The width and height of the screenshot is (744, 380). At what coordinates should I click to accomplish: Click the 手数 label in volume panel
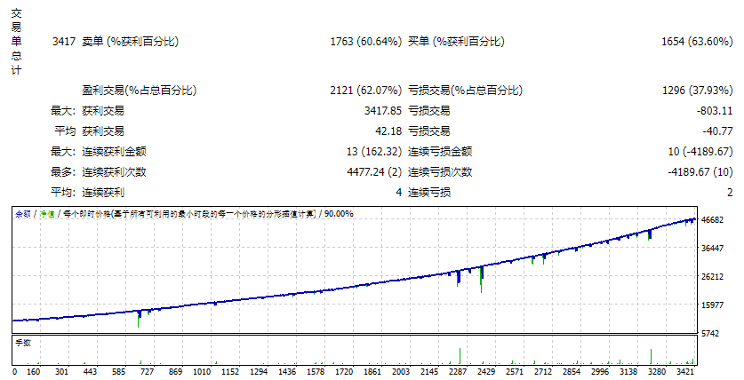click(x=23, y=343)
